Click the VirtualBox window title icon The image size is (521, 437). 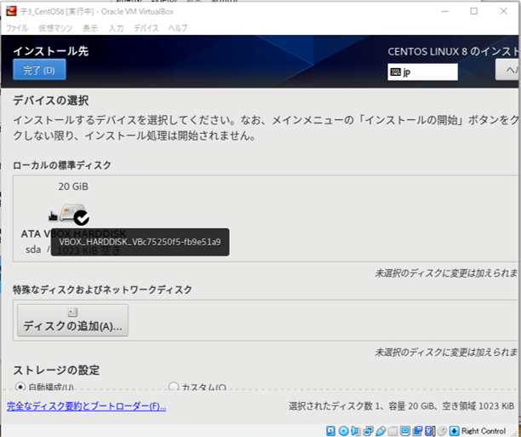(11, 11)
